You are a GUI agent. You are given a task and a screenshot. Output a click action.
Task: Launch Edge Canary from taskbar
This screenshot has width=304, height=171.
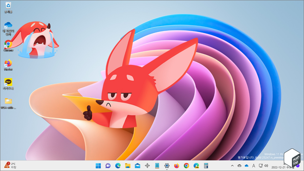click(x=196, y=166)
